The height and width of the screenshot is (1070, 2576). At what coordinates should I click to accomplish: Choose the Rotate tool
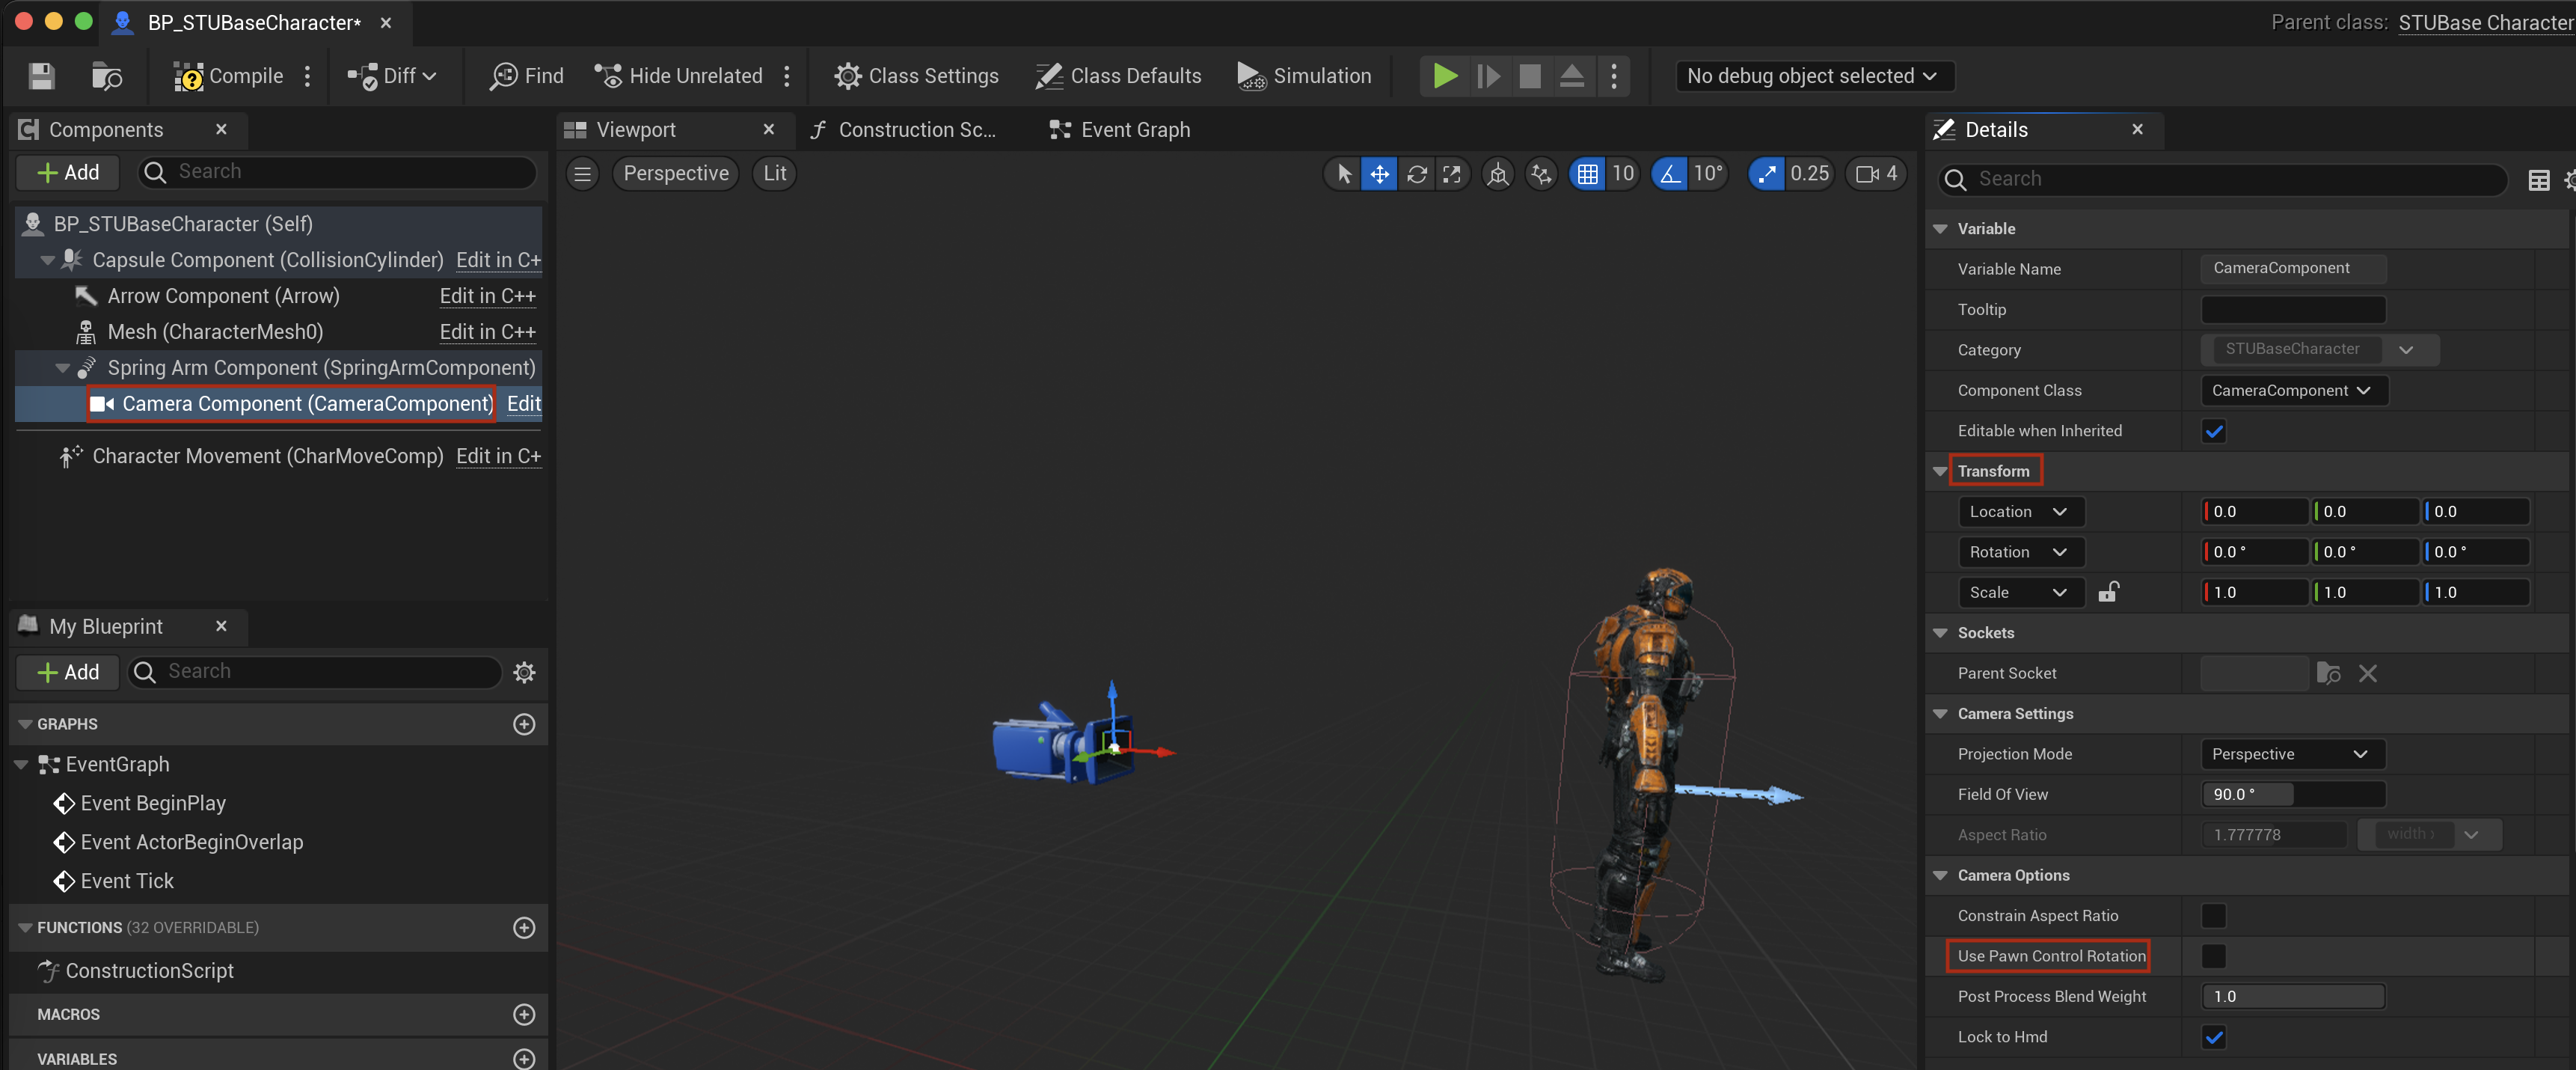(1417, 174)
